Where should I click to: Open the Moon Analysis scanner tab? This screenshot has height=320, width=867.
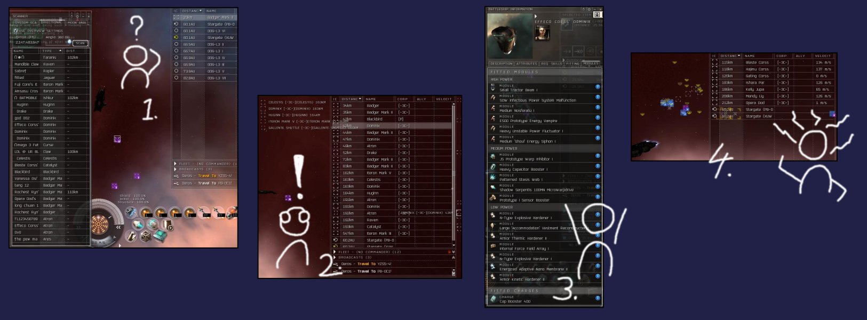pos(77,22)
